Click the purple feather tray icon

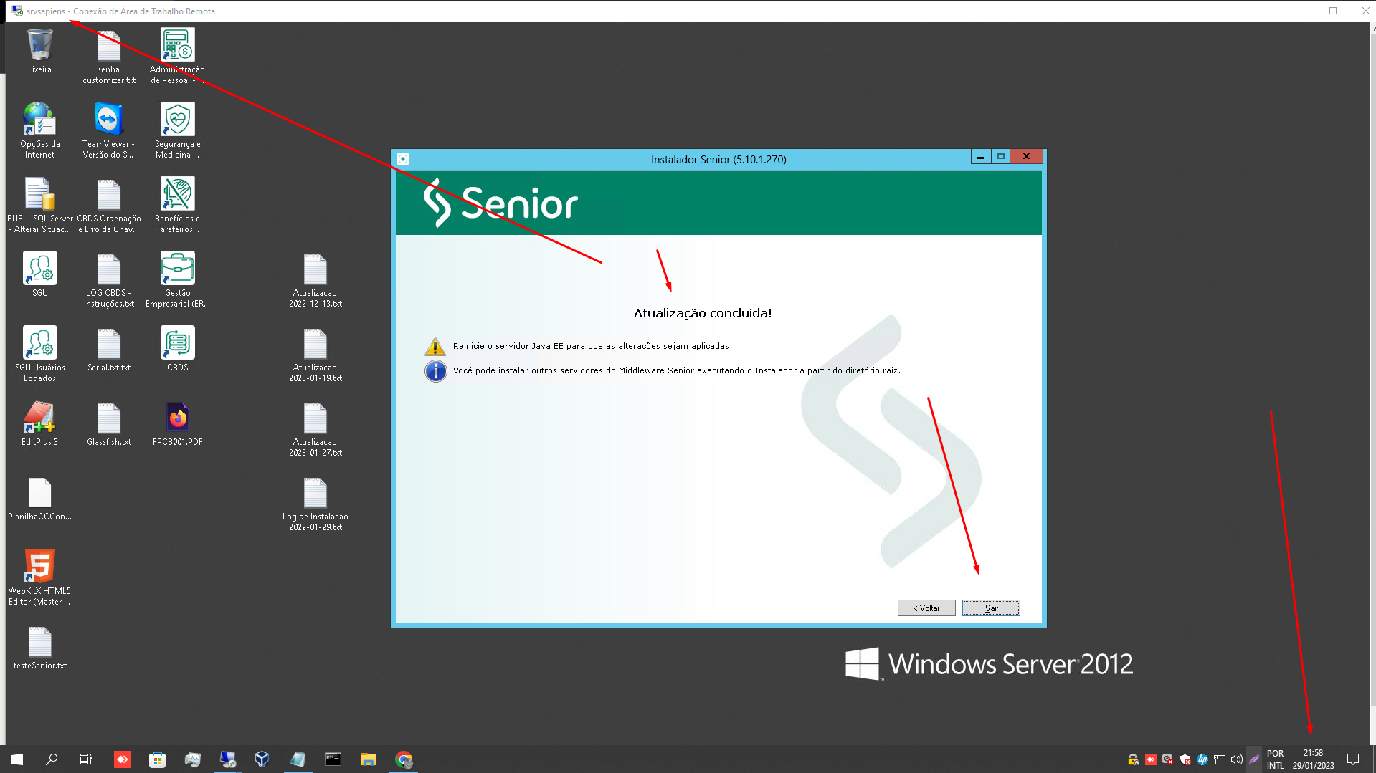click(1254, 759)
